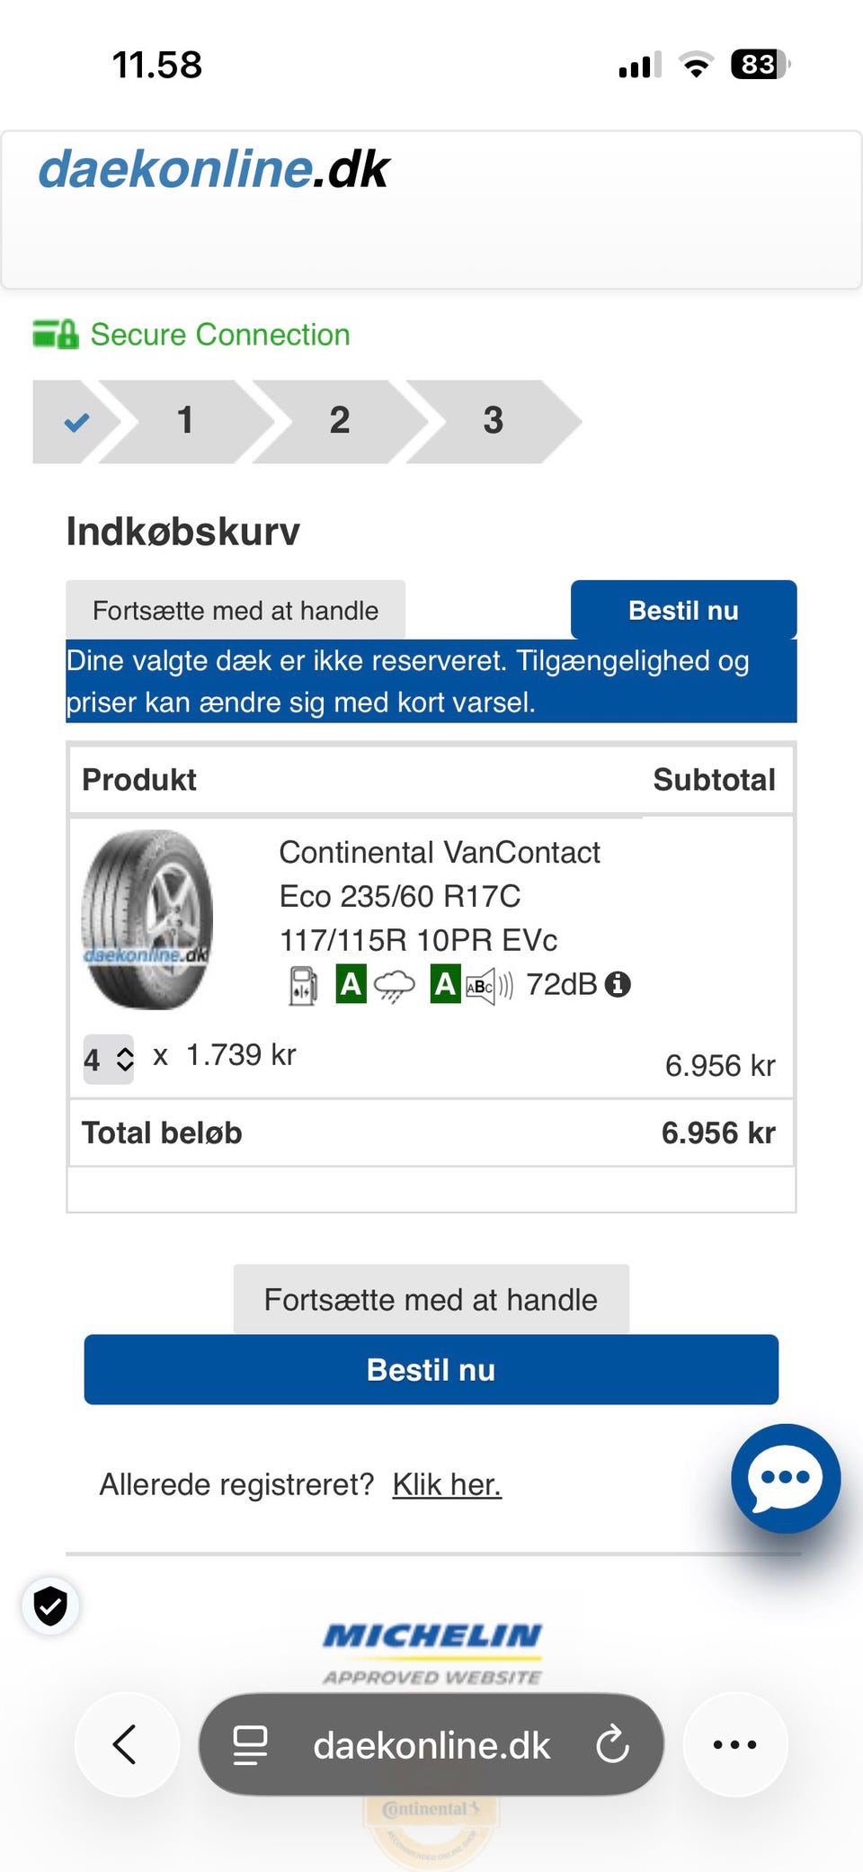Go to checkout step 3
Screen dimensions: 863x1872
tap(494, 421)
